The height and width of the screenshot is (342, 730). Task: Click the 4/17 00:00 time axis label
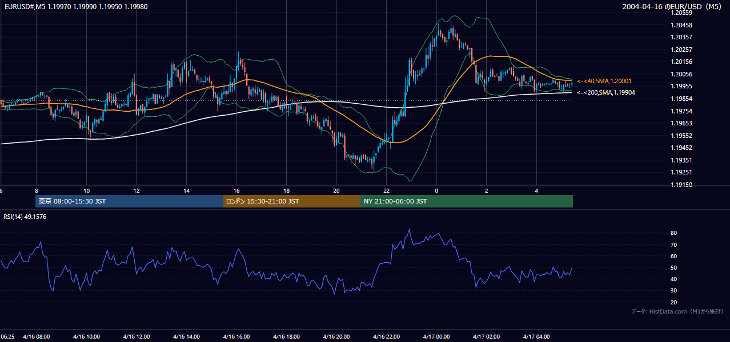pos(436,337)
